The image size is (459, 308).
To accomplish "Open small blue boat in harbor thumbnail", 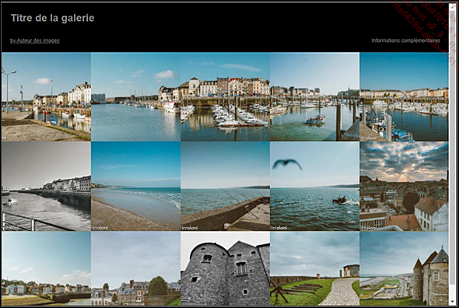I will (314, 97).
